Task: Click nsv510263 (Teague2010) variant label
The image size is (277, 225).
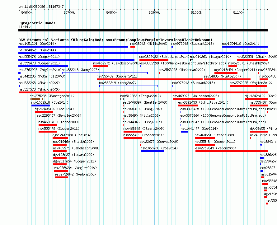Action: [210, 57]
